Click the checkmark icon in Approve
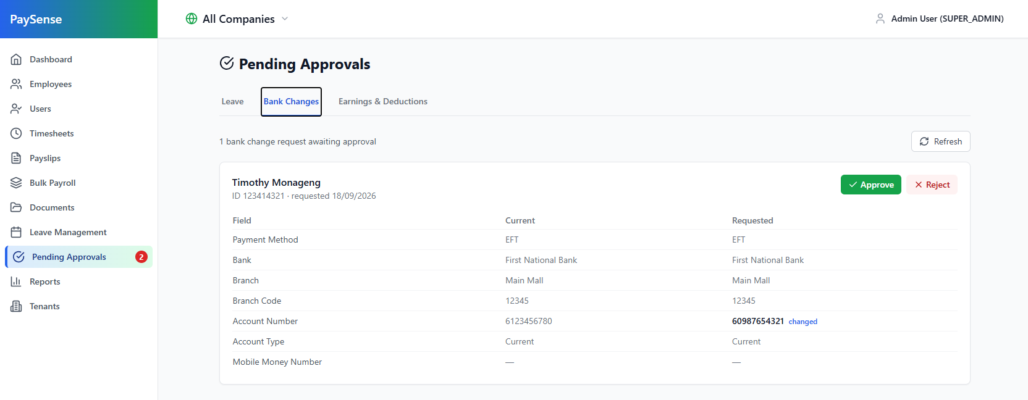Image resolution: width=1028 pixels, height=400 pixels. [x=853, y=185]
